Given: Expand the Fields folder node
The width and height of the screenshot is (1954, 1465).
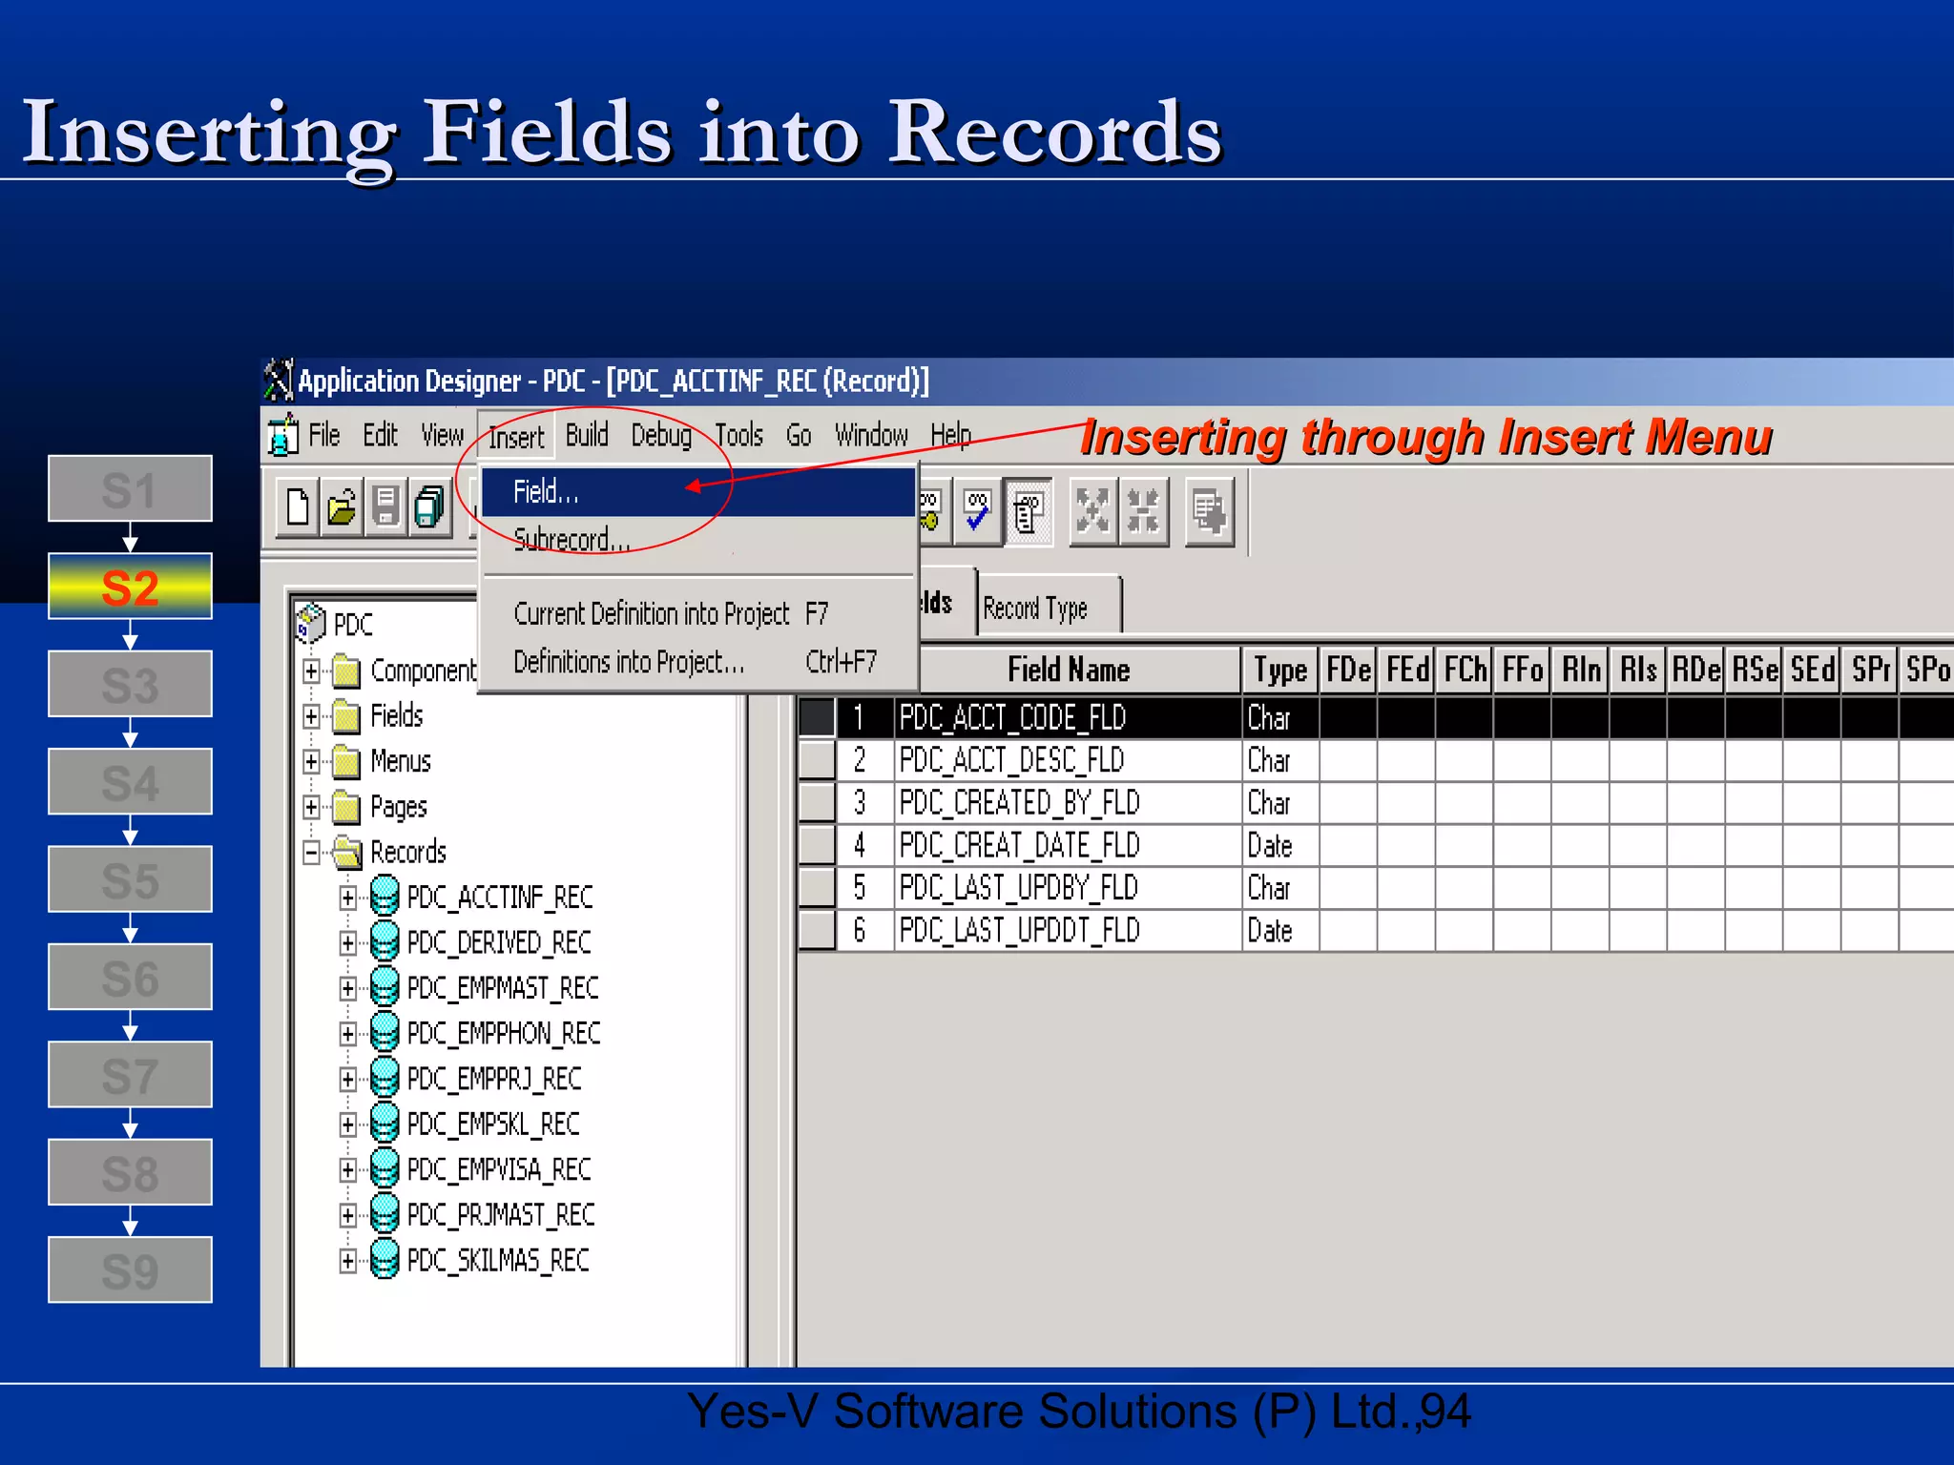Looking at the screenshot, I should 311,716.
